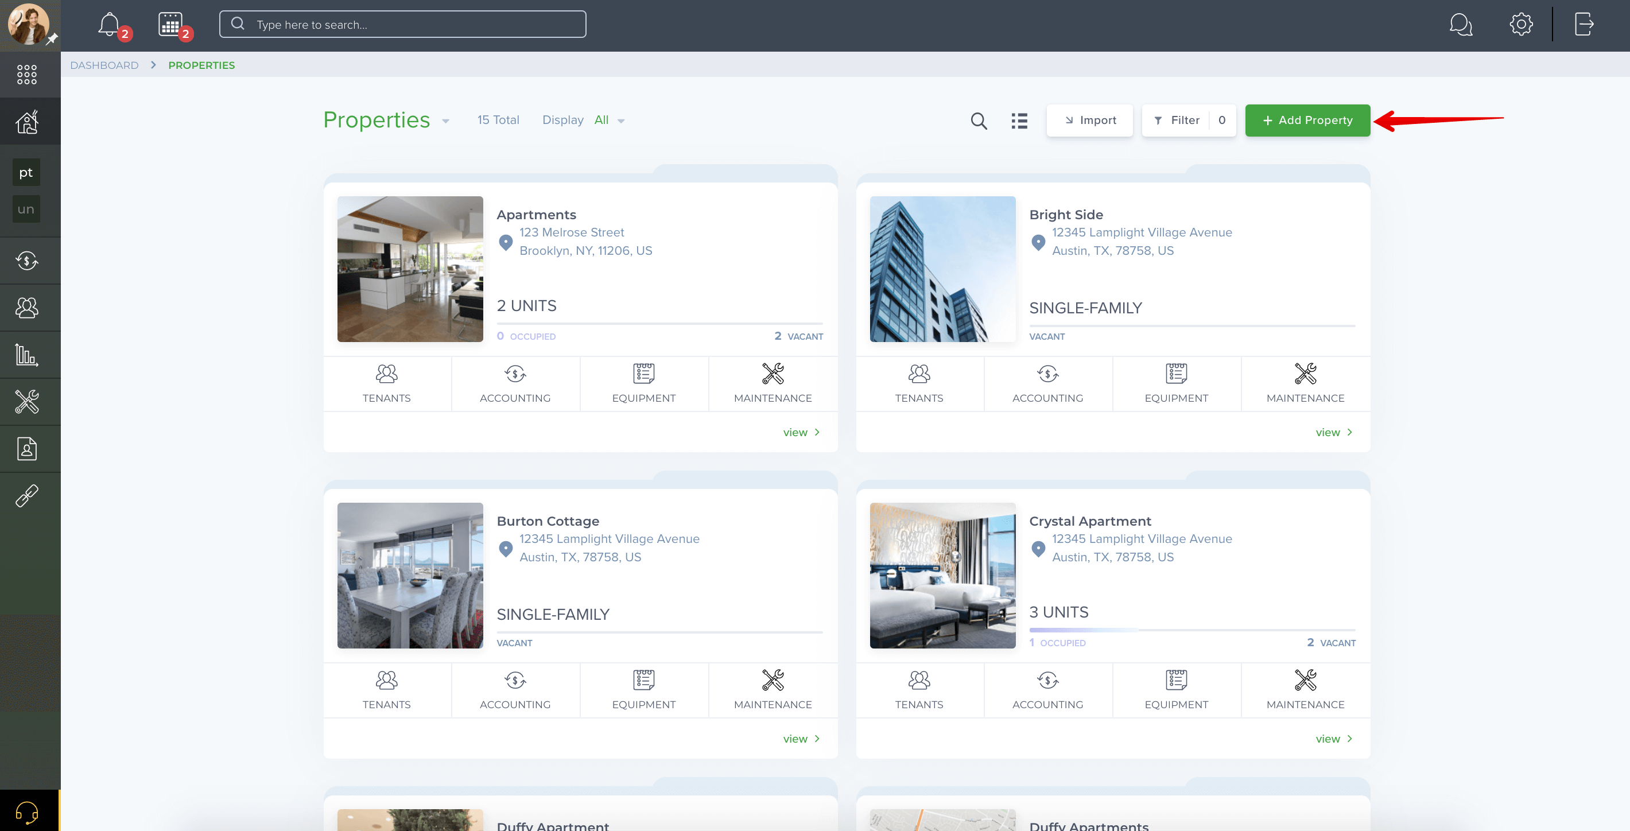Open Tenants for Bright Side property
1630x831 pixels.
coord(919,383)
